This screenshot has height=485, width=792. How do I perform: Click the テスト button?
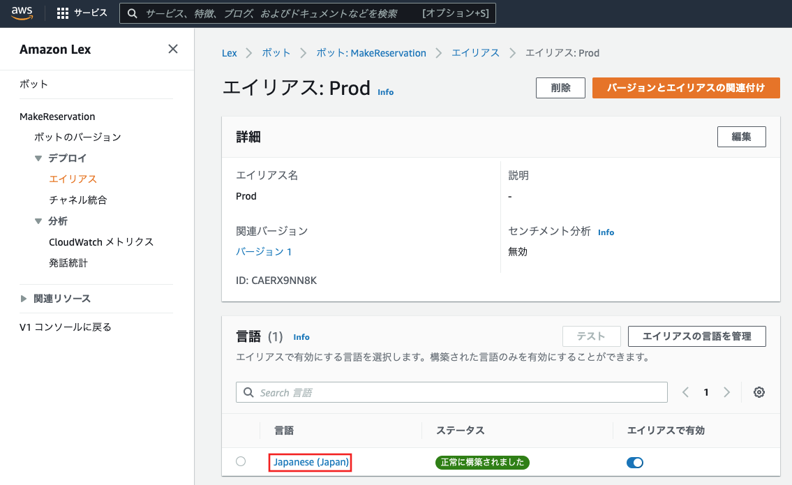click(592, 336)
